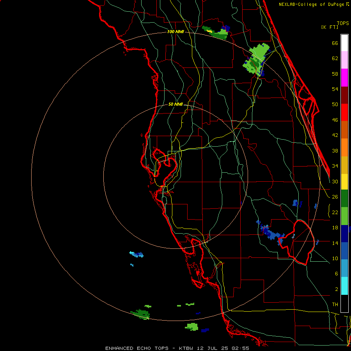Click the "14" legend value
The image size is (351, 351).
tap(335, 243)
